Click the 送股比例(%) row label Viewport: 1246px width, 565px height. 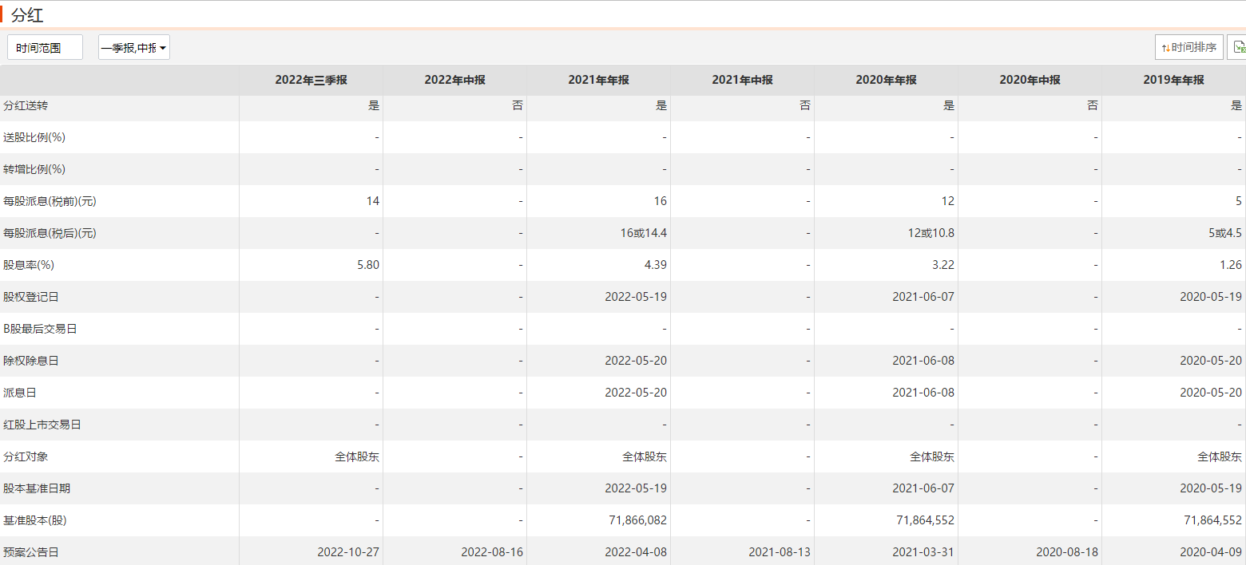[x=34, y=137]
